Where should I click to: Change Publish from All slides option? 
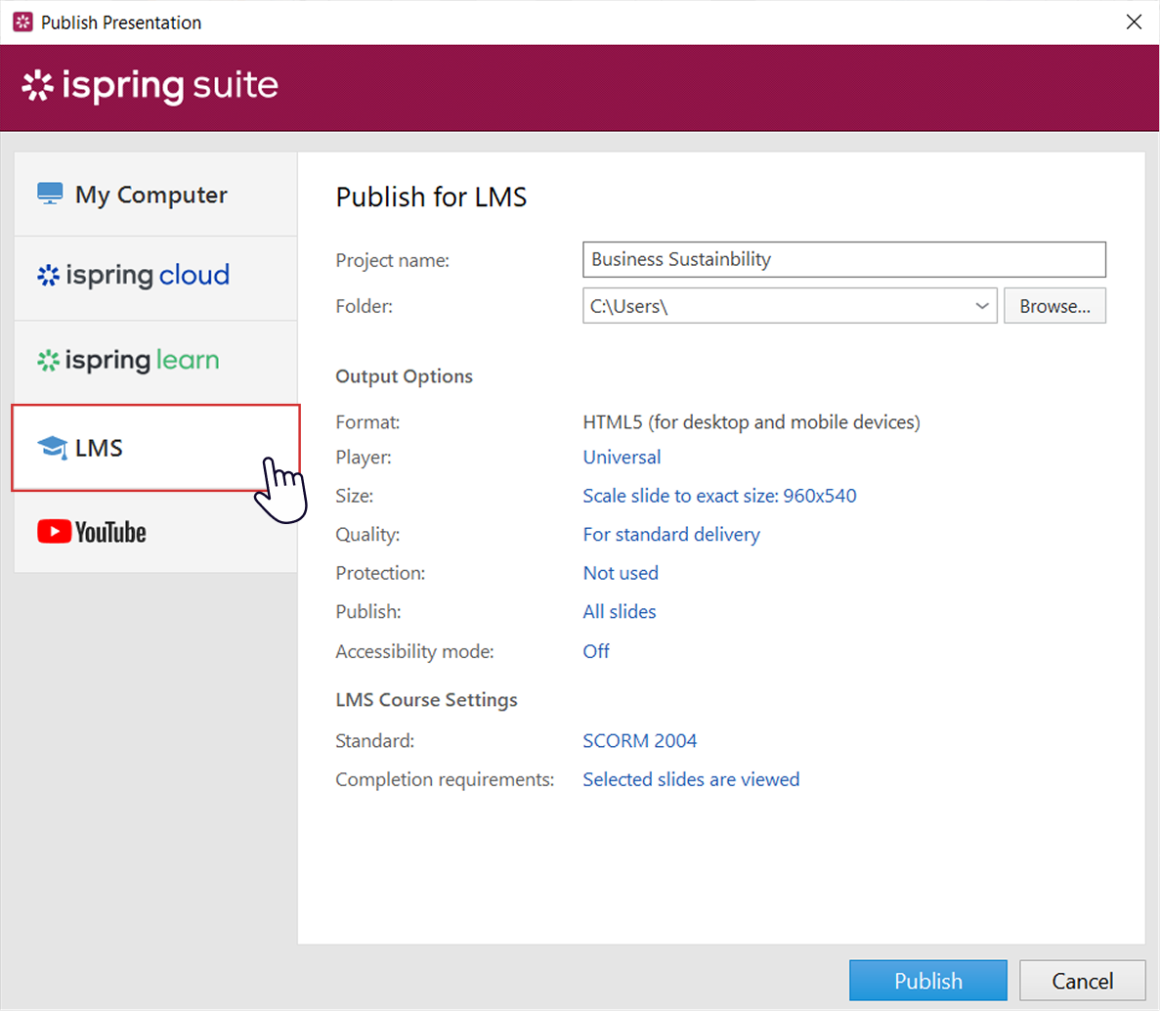point(619,611)
